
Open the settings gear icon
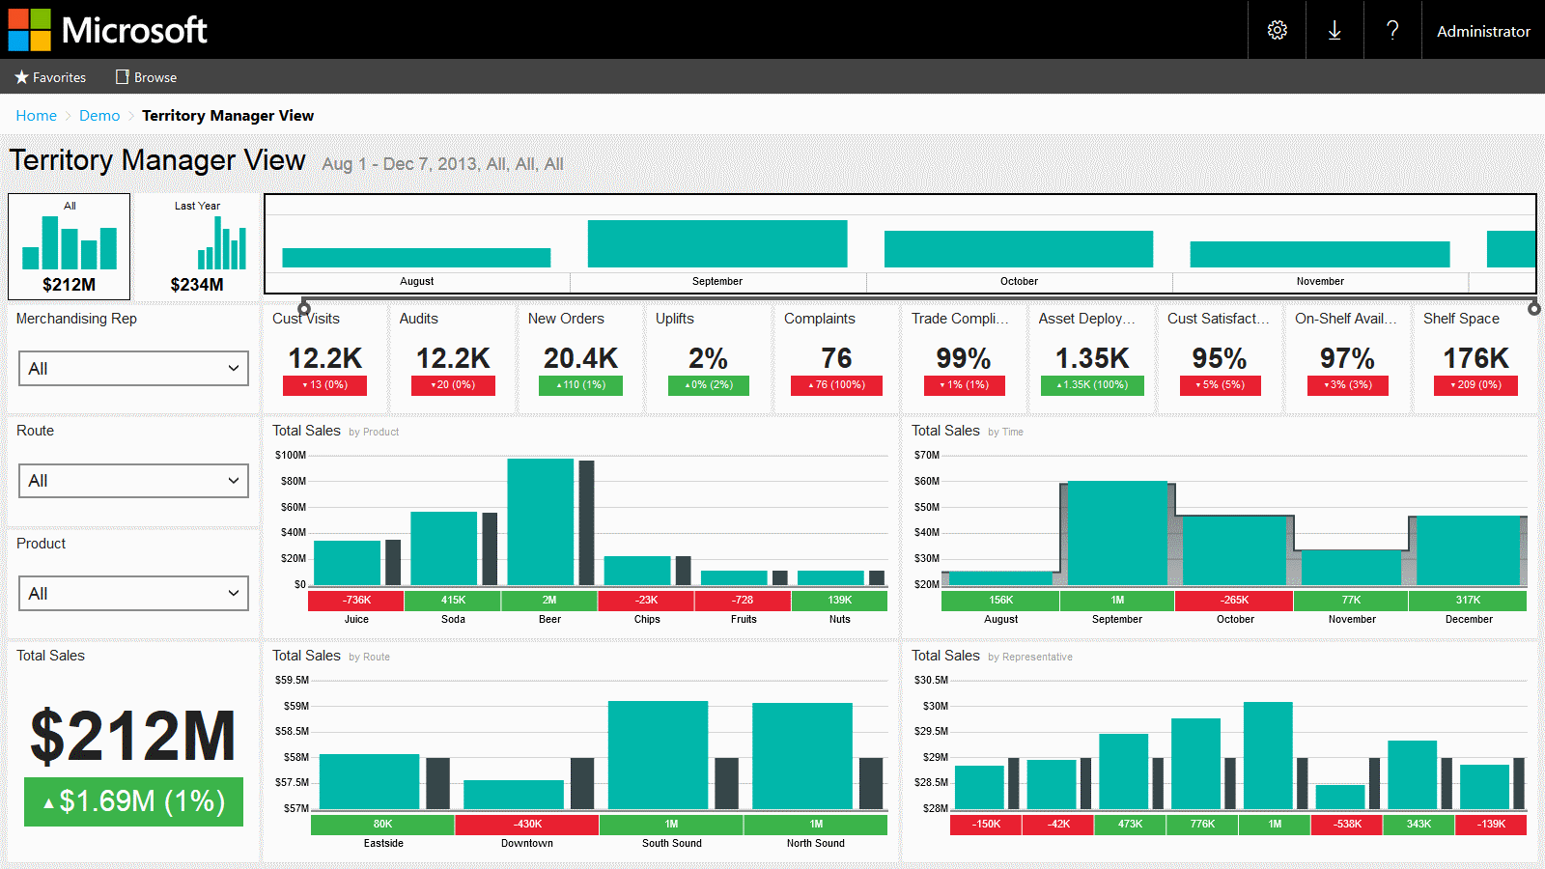click(x=1277, y=30)
